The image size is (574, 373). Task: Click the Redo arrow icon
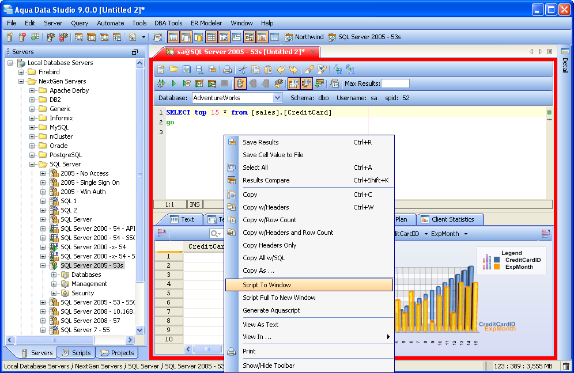pos(293,68)
